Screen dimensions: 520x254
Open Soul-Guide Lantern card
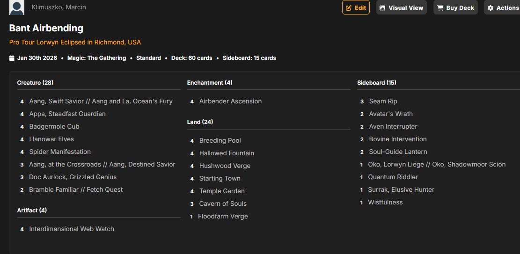point(398,152)
